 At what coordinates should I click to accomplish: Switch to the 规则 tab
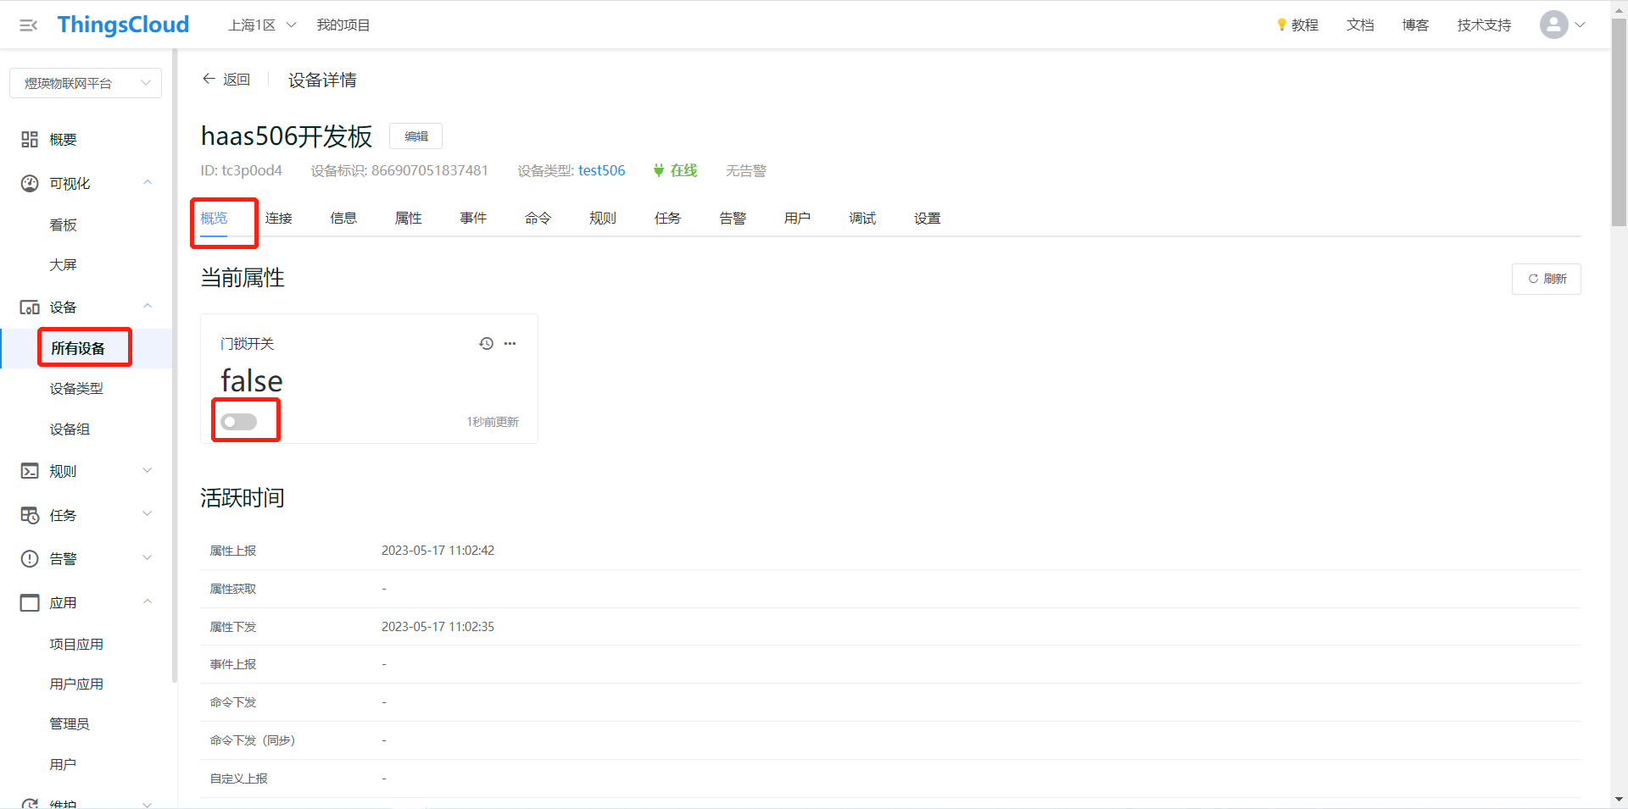(x=603, y=219)
